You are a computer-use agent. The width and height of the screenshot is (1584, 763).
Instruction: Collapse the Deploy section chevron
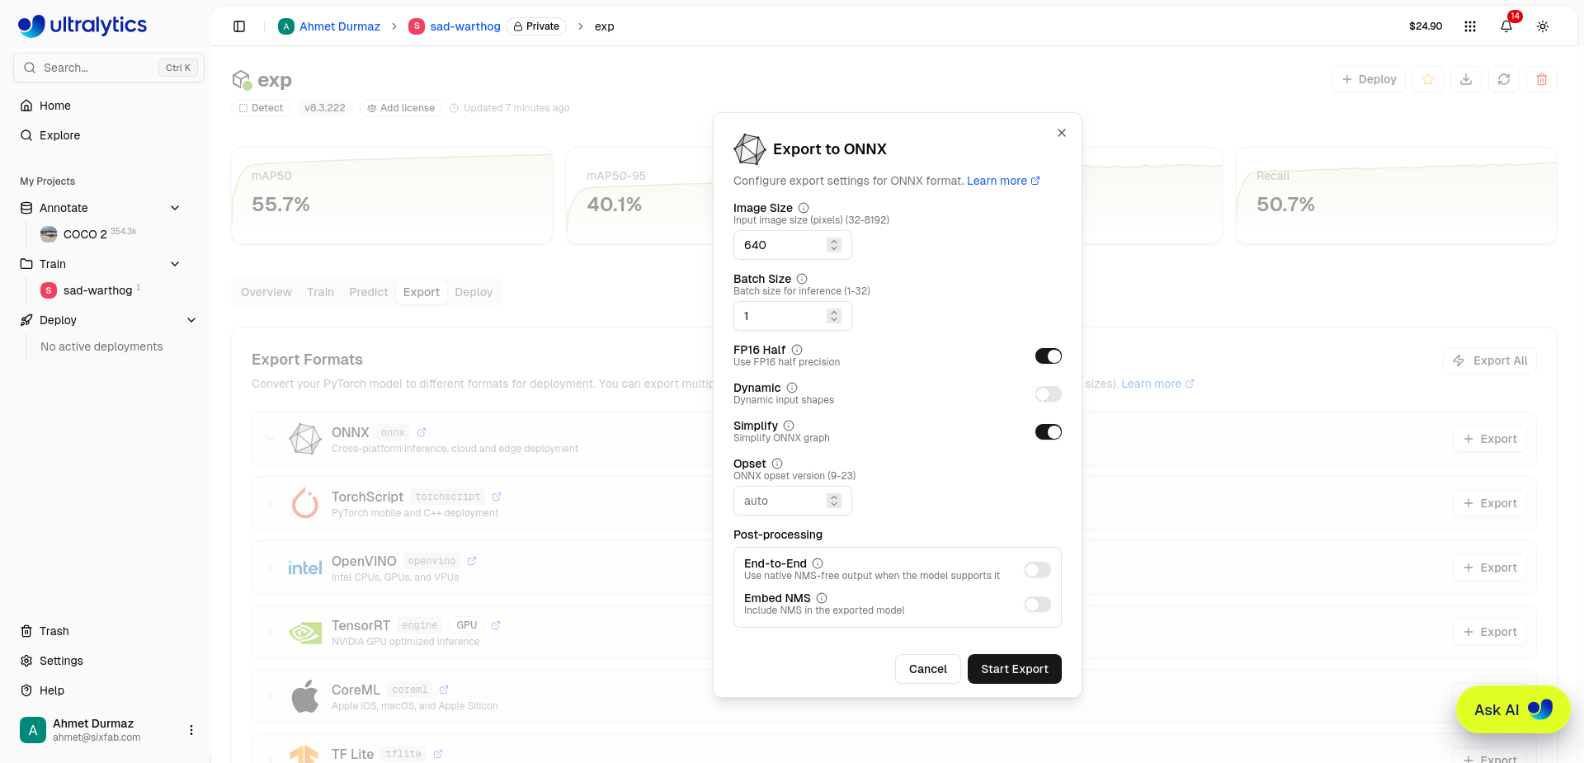click(x=191, y=320)
